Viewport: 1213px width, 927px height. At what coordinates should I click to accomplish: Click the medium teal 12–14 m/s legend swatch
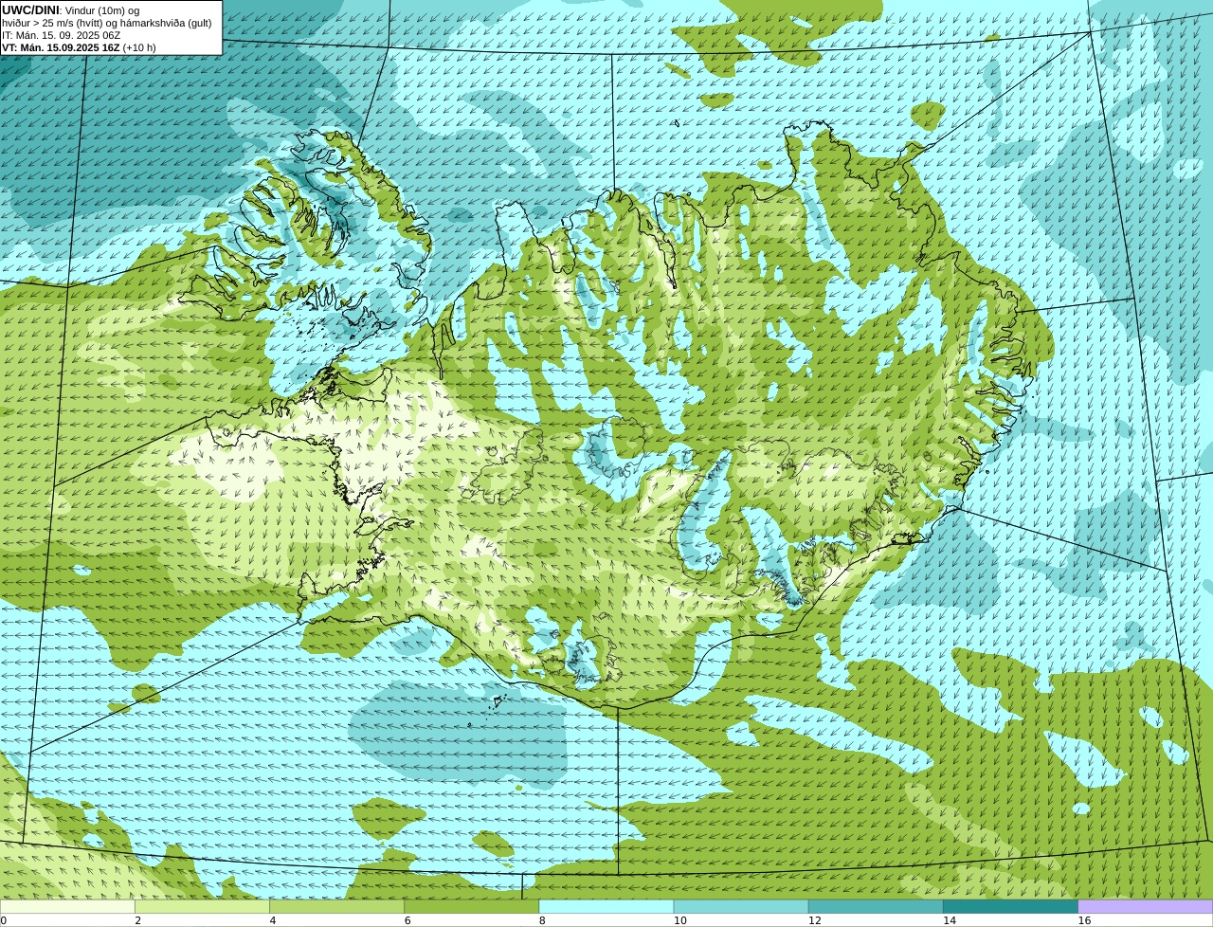click(x=876, y=906)
